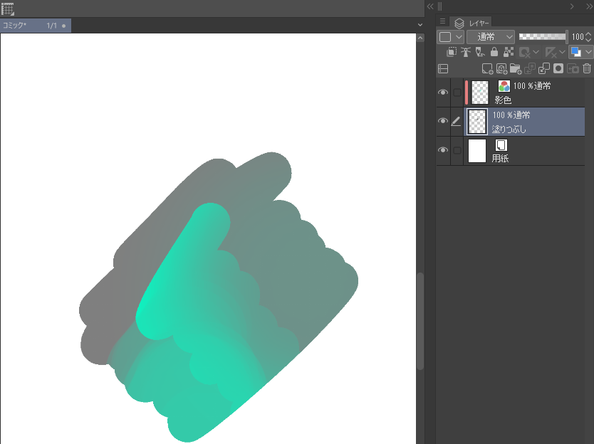Image resolution: width=594 pixels, height=444 pixels.
Task: Click the red palette color bar on the 影色 layer
Action: tap(467, 92)
